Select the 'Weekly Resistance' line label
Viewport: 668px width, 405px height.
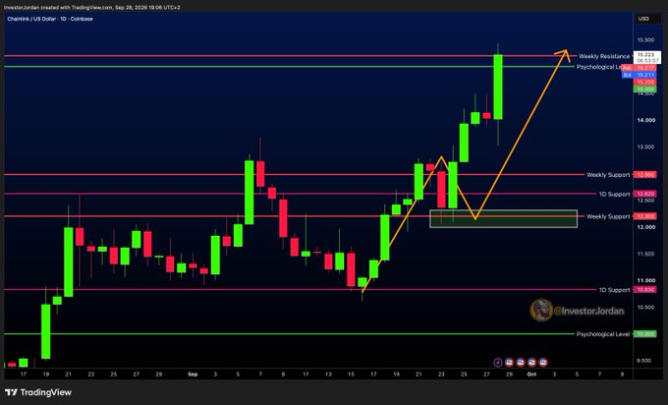604,56
